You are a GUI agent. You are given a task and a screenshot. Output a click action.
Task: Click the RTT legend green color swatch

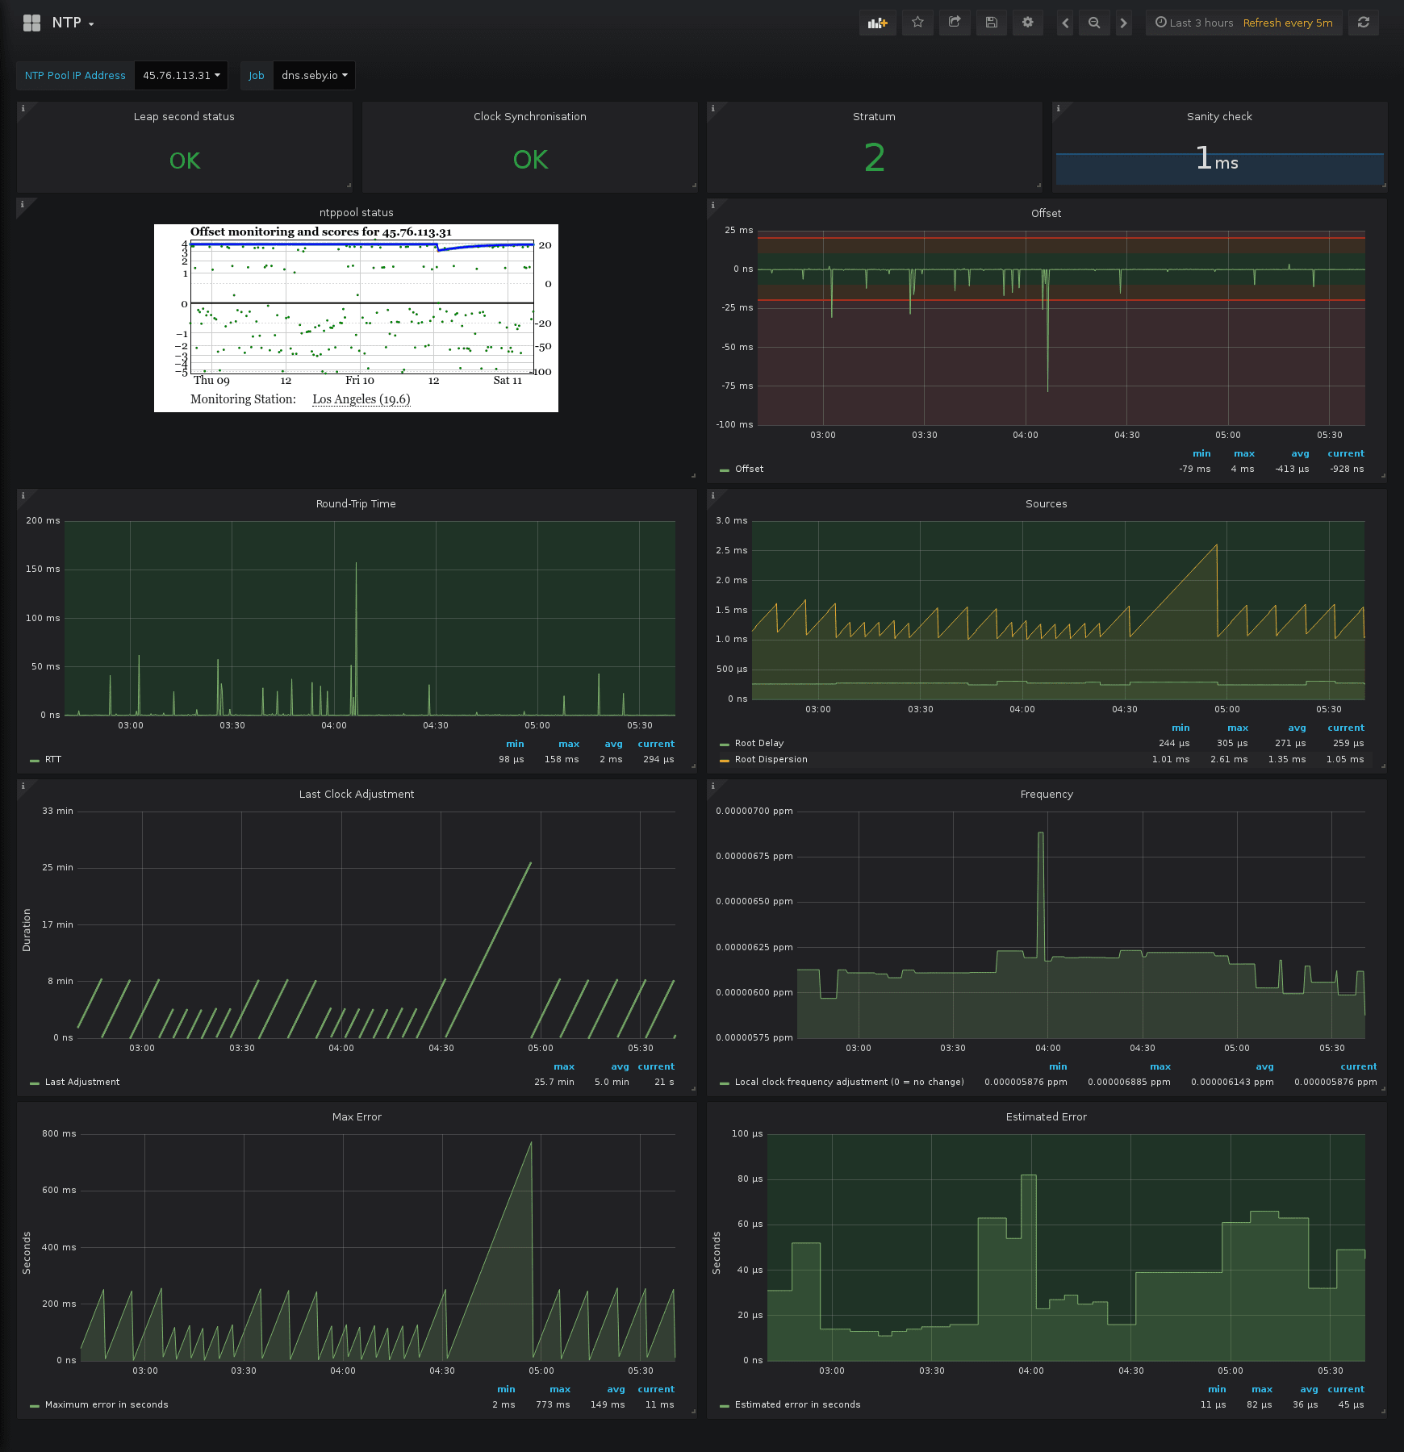click(34, 760)
